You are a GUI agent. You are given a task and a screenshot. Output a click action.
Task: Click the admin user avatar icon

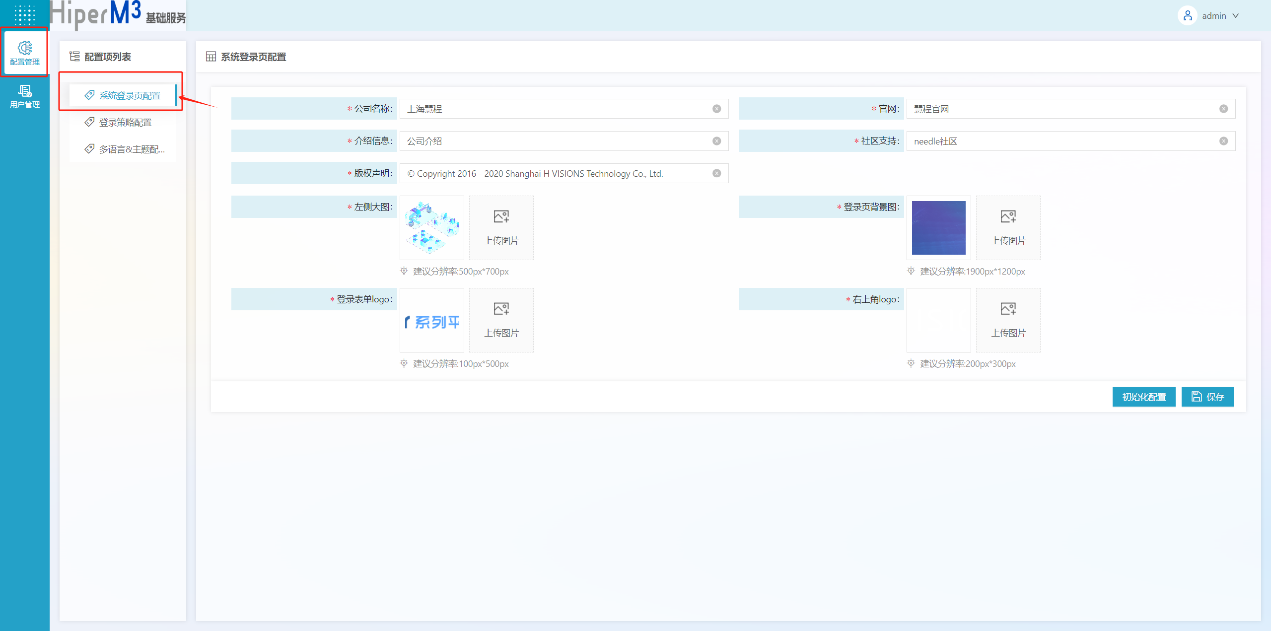[x=1187, y=16]
